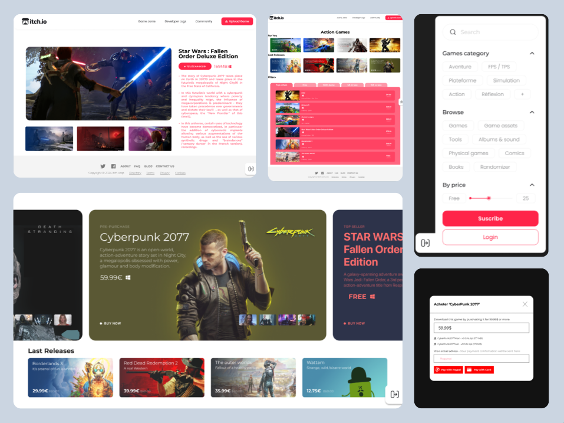Image resolution: width=564 pixels, height=423 pixels.
Task: Toggle the Simulation category chip
Action: click(506, 80)
